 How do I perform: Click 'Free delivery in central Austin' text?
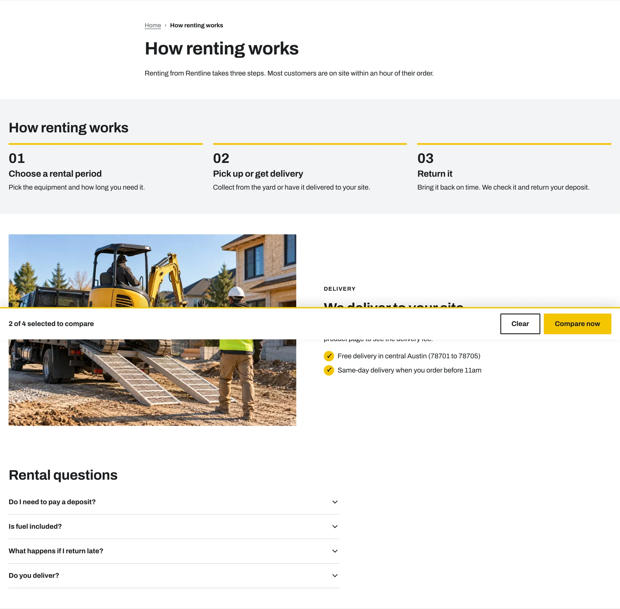coord(409,356)
